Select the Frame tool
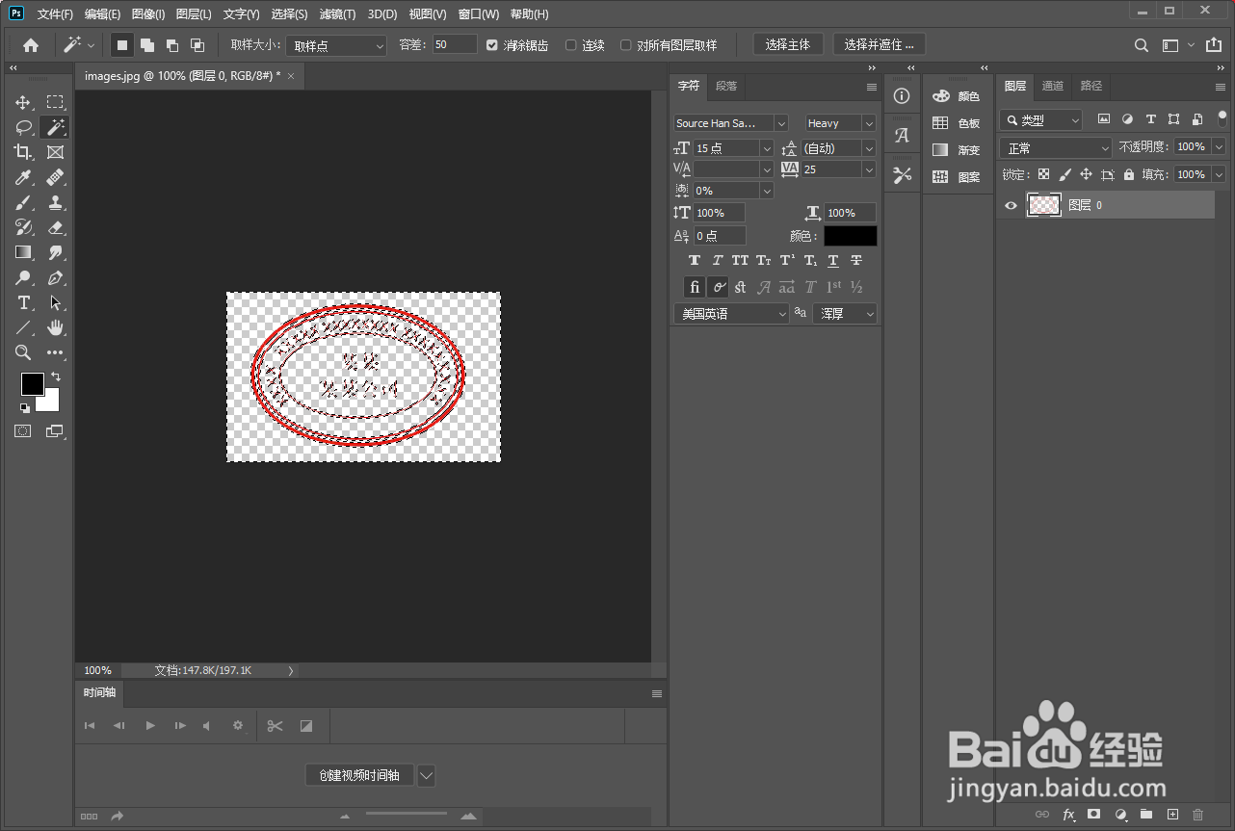Screen dimensions: 1235x831 tap(56, 152)
